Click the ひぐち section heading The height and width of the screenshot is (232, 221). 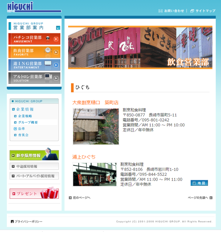(x=82, y=87)
